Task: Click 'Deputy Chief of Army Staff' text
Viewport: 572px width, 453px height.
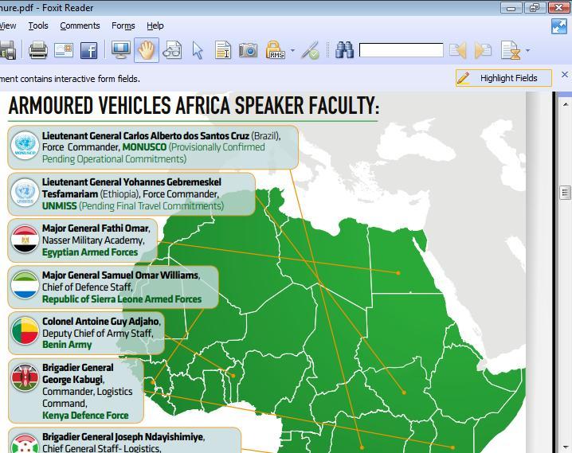Action: [x=97, y=333]
